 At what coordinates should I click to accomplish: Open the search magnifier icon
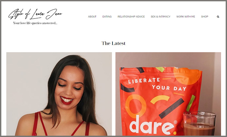[x=218, y=17]
